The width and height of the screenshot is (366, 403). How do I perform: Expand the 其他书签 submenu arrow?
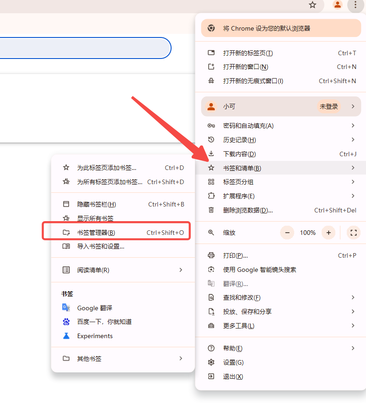click(x=181, y=358)
